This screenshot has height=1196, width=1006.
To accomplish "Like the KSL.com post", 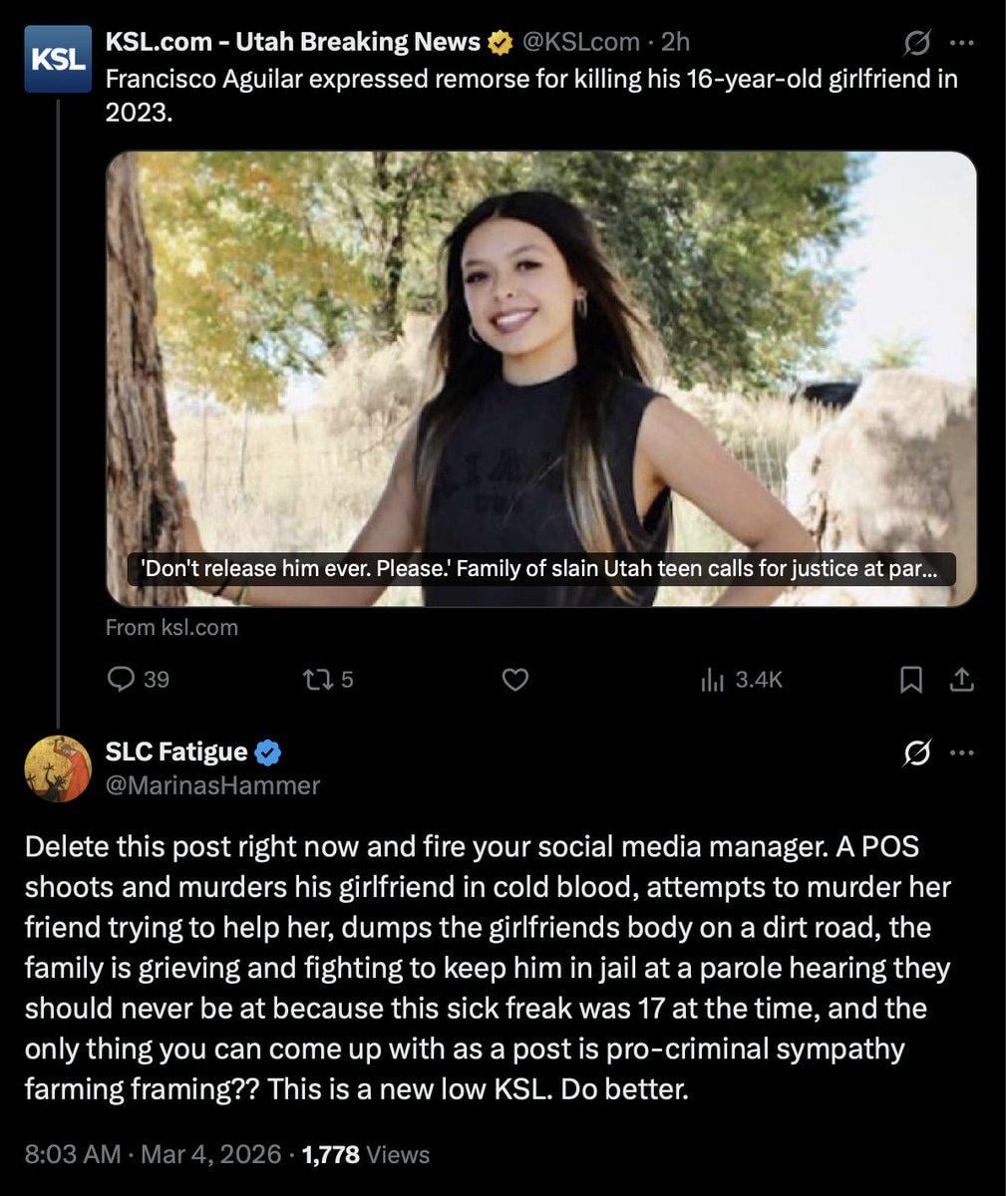I will click(514, 680).
